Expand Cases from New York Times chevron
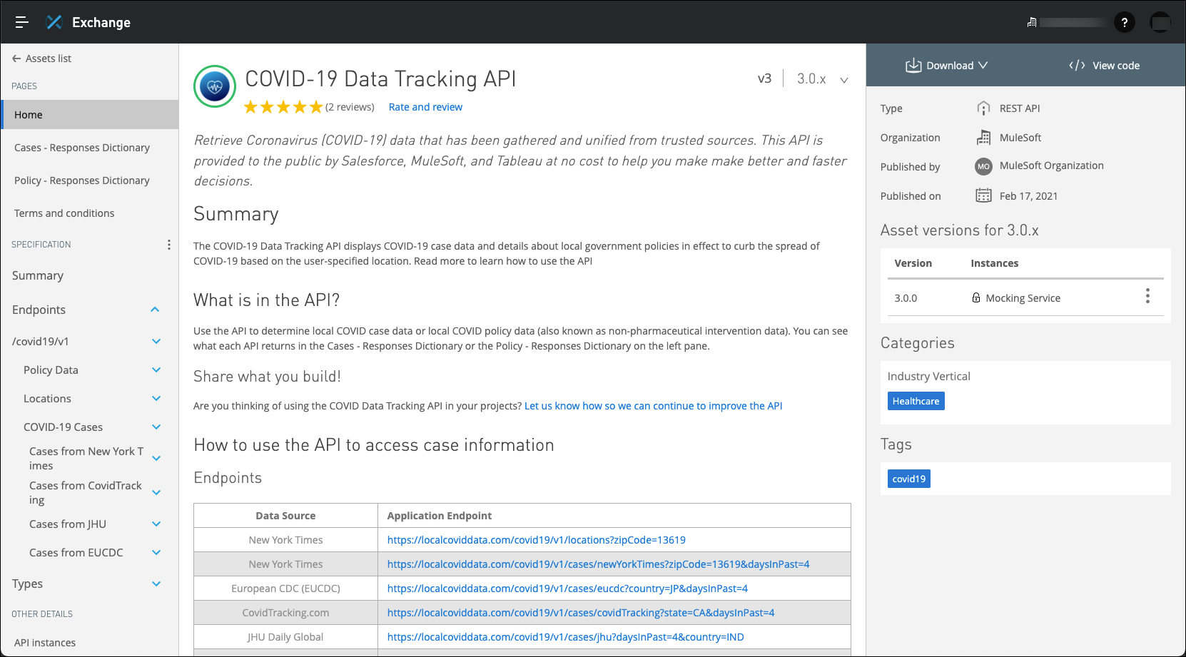Viewport: 1186px width, 657px height. coord(156,459)
